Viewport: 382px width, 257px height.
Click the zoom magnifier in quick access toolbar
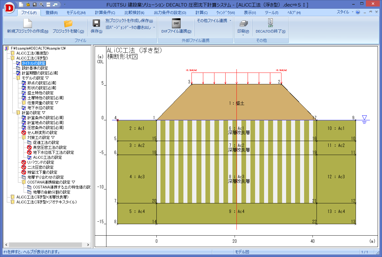click(42, 4)
